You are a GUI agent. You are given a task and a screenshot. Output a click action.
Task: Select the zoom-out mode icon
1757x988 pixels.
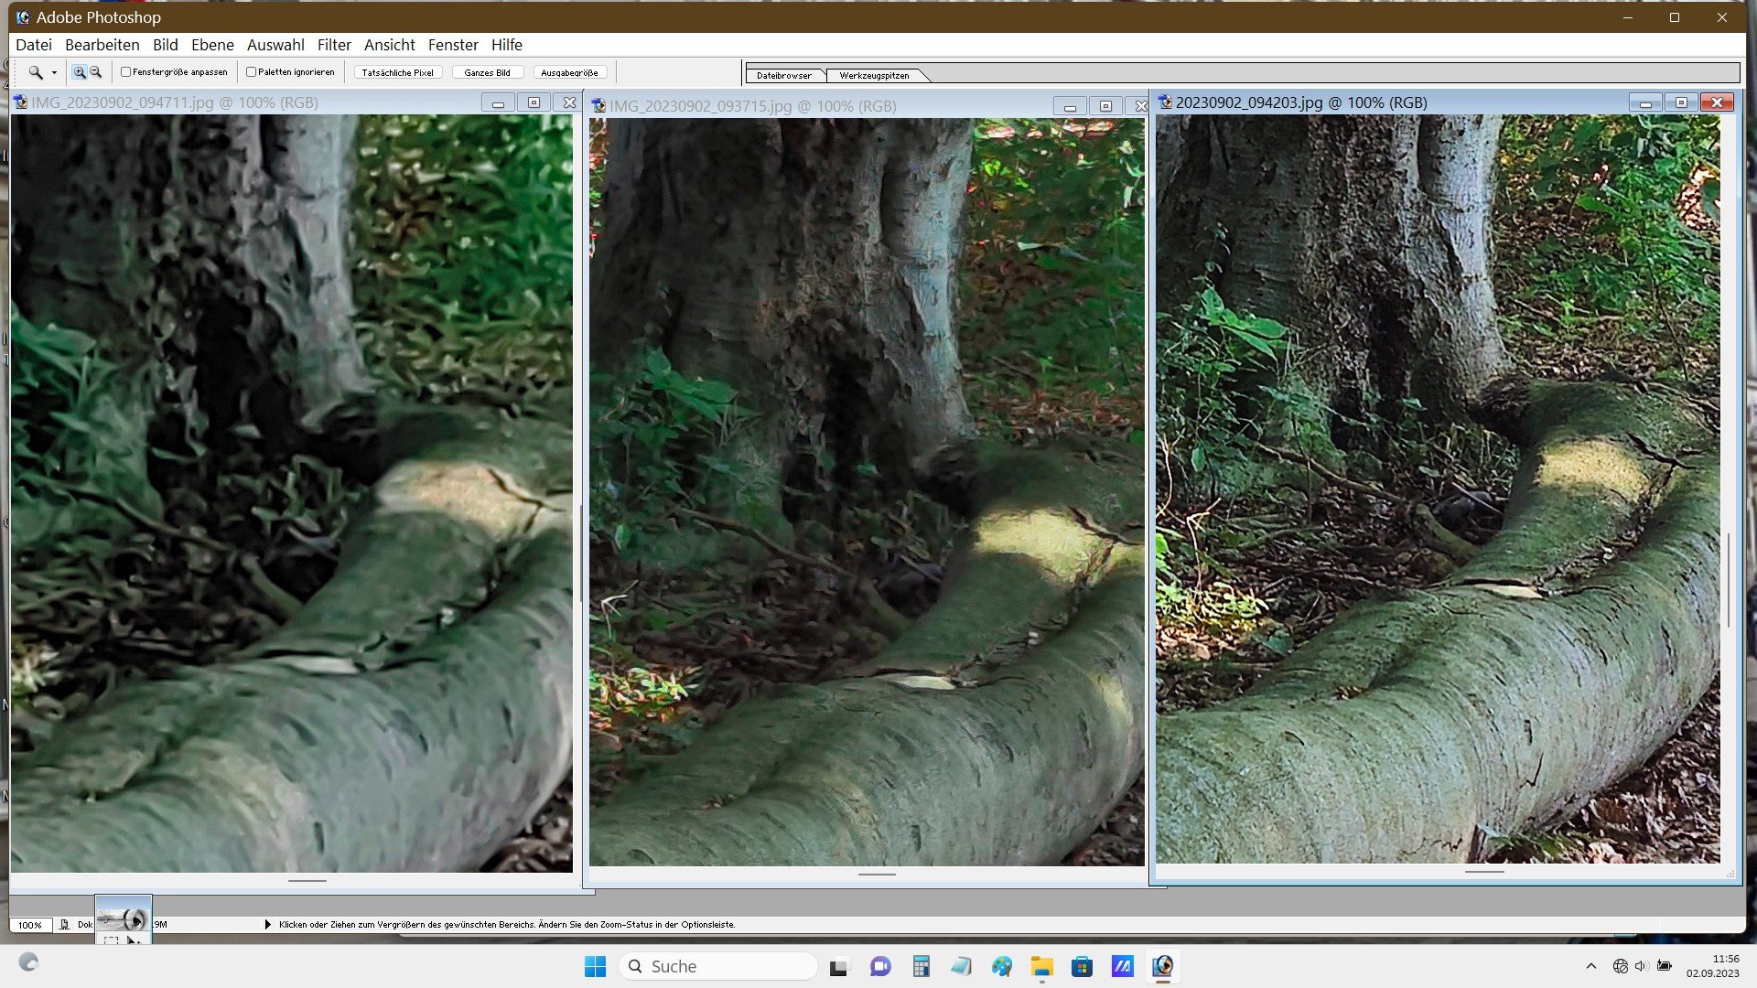[x=95, y=72]
